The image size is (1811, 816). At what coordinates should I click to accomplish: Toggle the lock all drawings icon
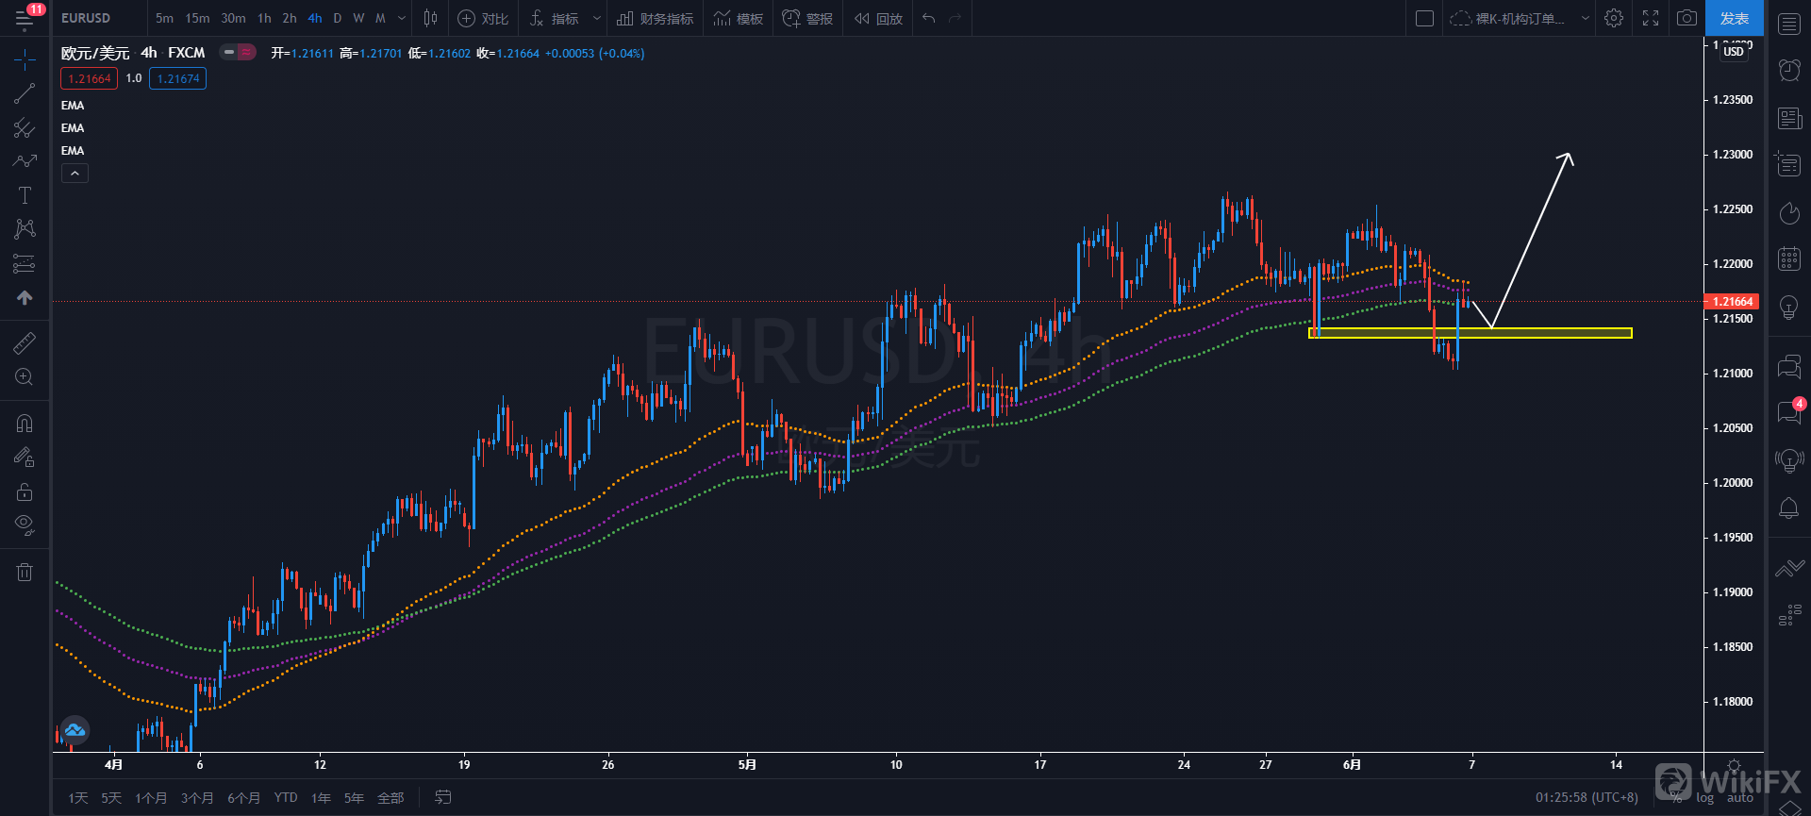25,491
